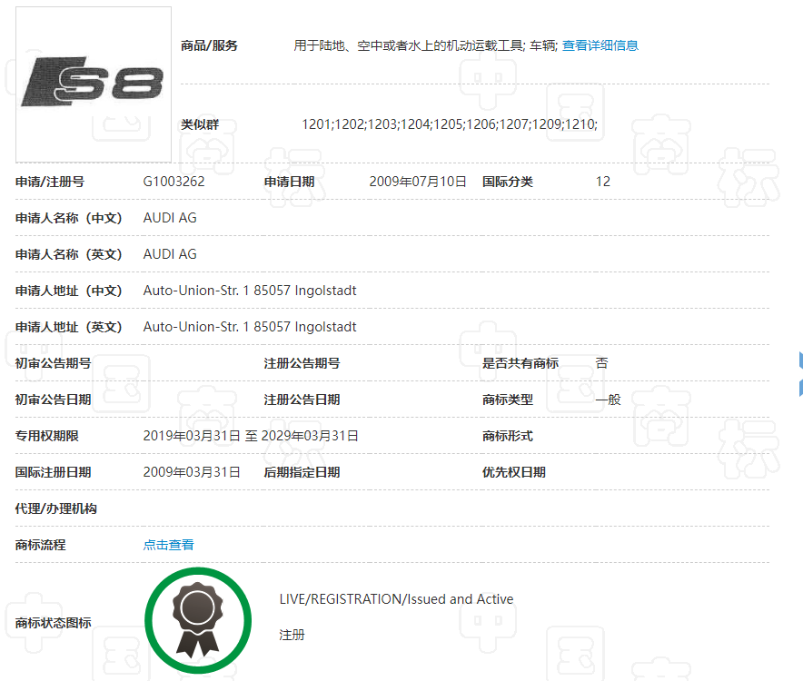This screenshot has width=803, height=681.
Task: Click the 商品/服务 label
Action: (x=209, y=45)
